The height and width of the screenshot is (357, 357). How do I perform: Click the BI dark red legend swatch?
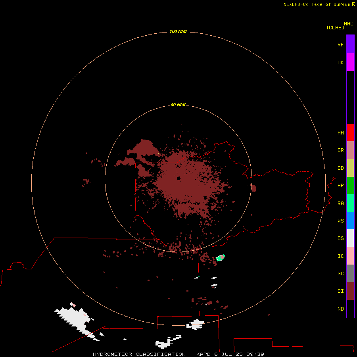click(350, 291)
